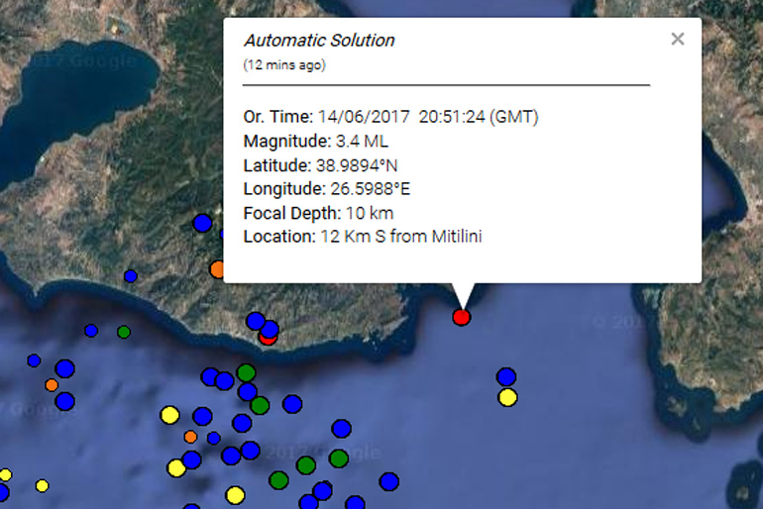Image resolution: width=763 pixels, height=509 pixels.
Task: Click the horizontal divider line in popup
Action: (x=446, y=85)
